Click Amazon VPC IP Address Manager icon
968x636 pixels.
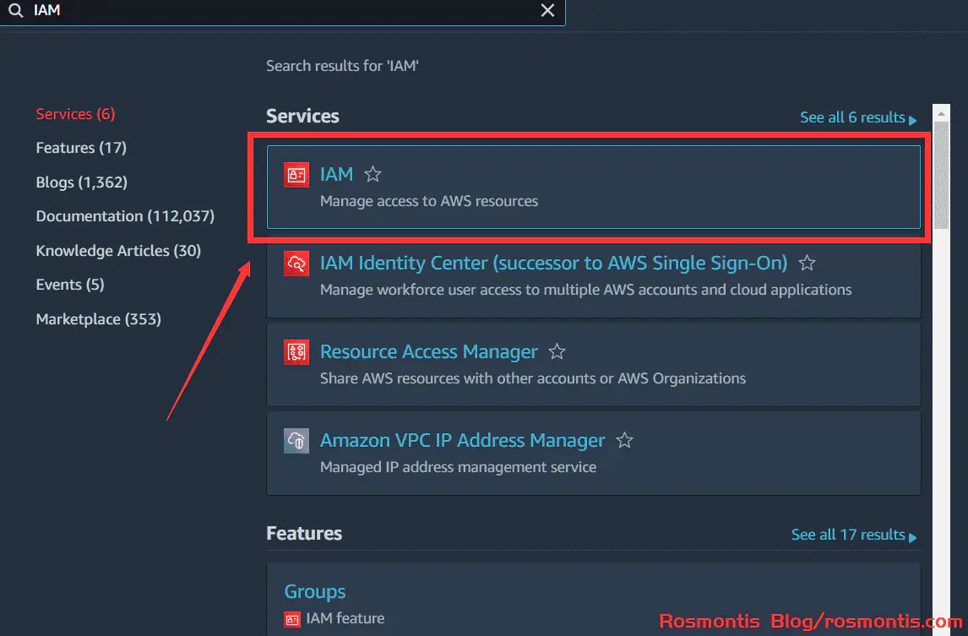pos(296,441)
